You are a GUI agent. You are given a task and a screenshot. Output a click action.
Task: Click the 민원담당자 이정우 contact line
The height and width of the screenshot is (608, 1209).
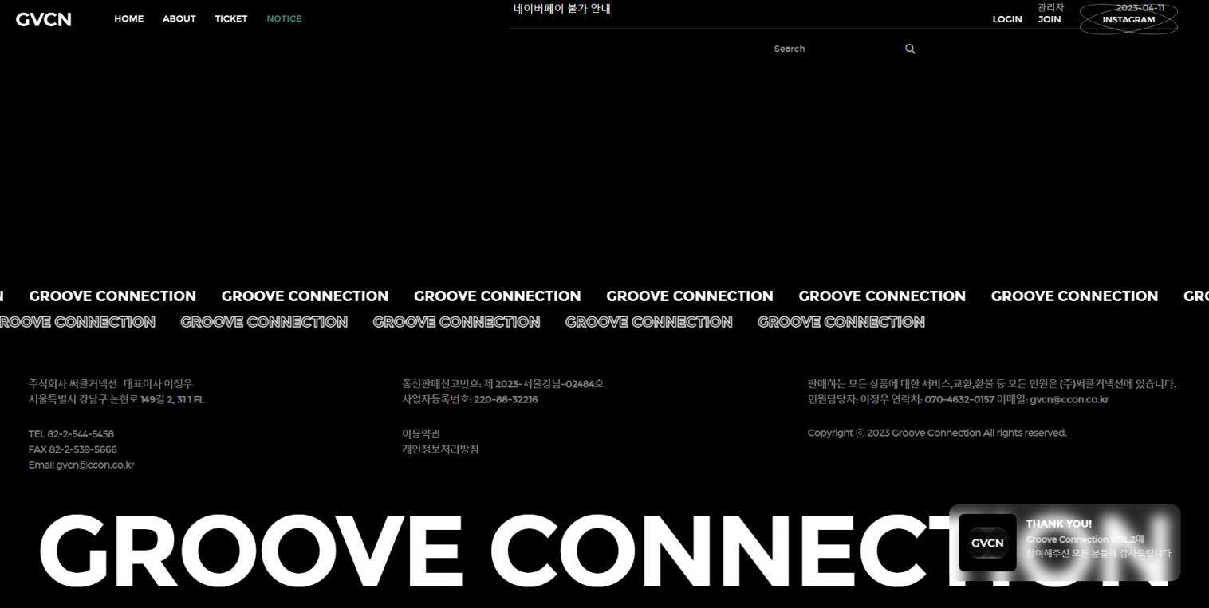coord(959,399)
